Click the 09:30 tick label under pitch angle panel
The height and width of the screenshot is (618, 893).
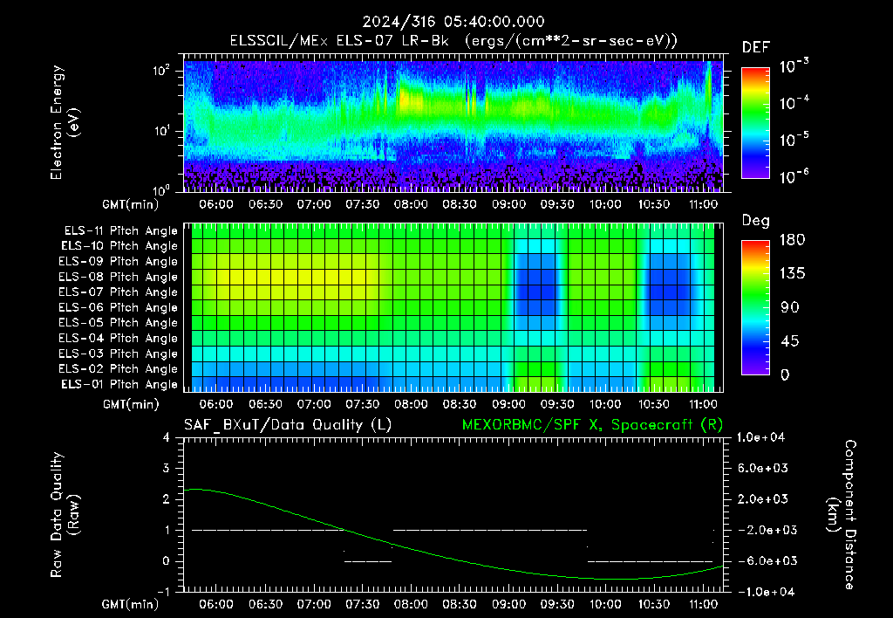coord(557,404)
